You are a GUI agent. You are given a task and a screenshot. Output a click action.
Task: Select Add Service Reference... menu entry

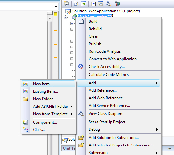point(109,106)
